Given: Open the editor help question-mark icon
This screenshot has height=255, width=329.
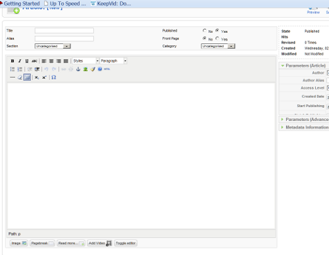Looking at the screenshot, I should (100, 69).
